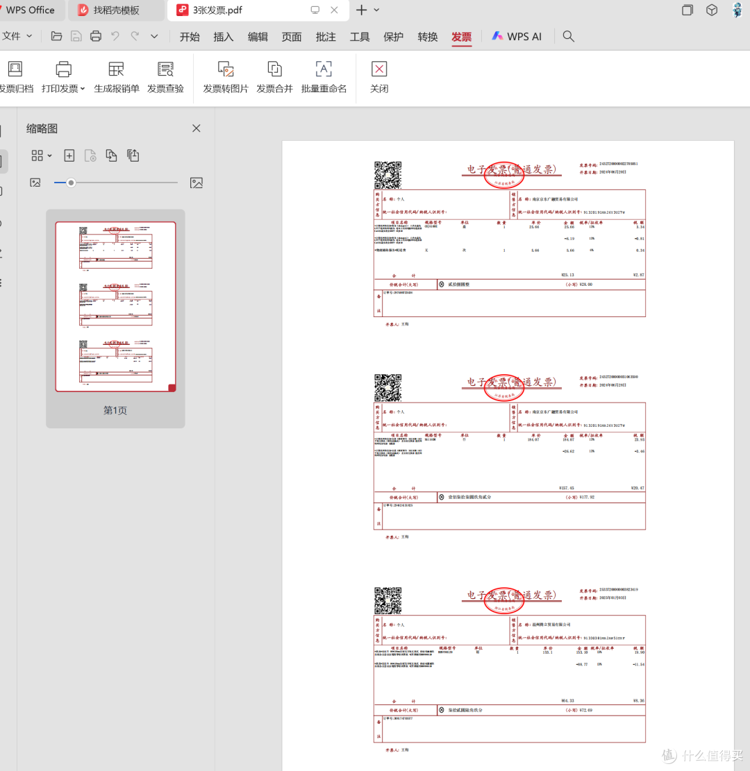
Task: Click the search magnifier icon
Action: (569, 36)
